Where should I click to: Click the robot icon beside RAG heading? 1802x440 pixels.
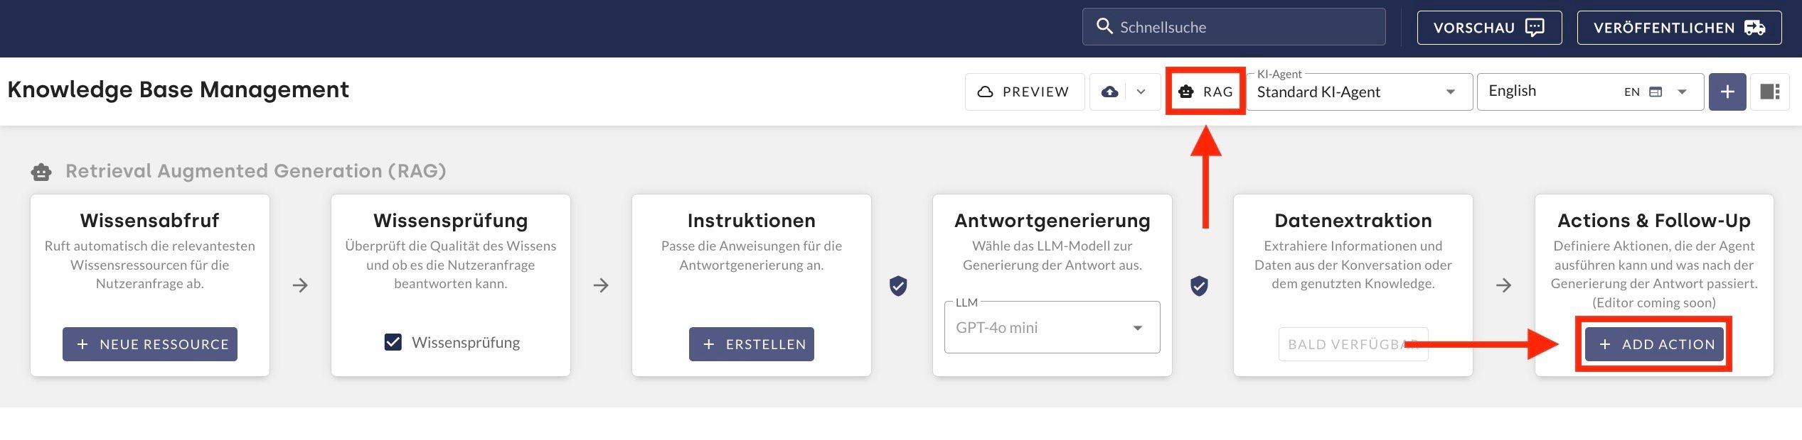point(41,172)
